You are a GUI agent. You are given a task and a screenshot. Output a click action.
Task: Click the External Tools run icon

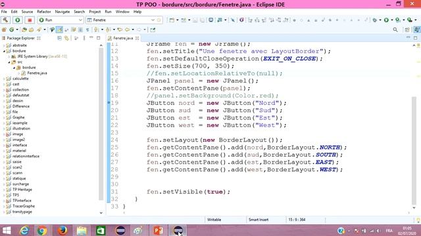(x=410, y=20)
